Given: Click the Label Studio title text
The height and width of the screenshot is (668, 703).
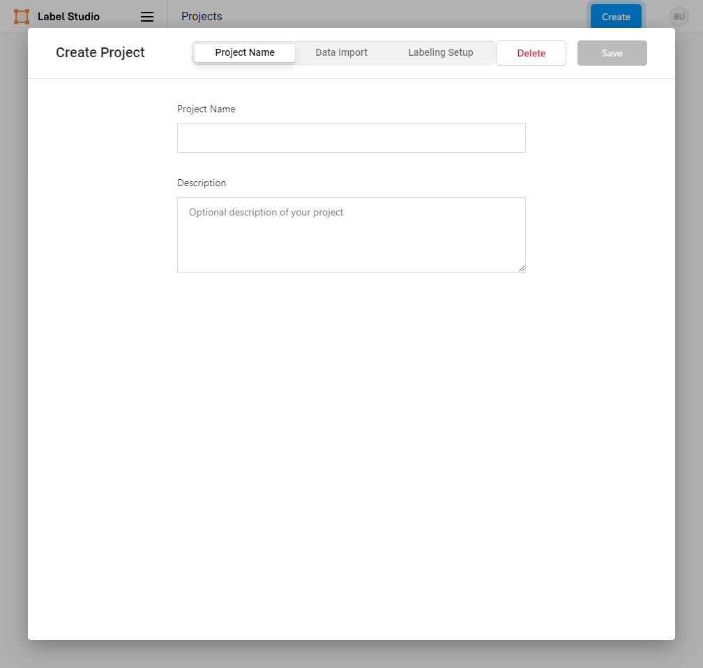Looking at the screenshot, I should coord(68,17).
